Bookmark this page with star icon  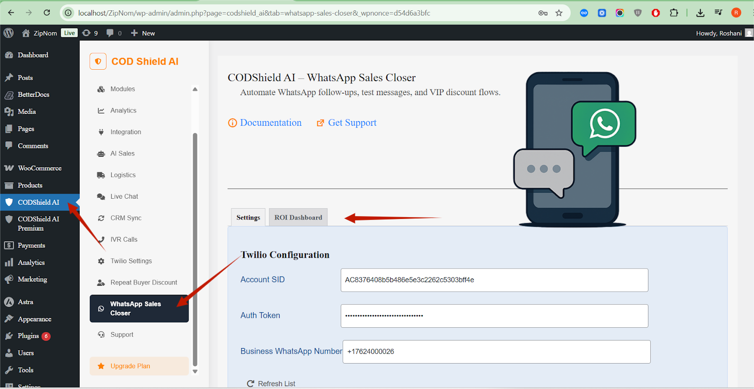point(559,13)
